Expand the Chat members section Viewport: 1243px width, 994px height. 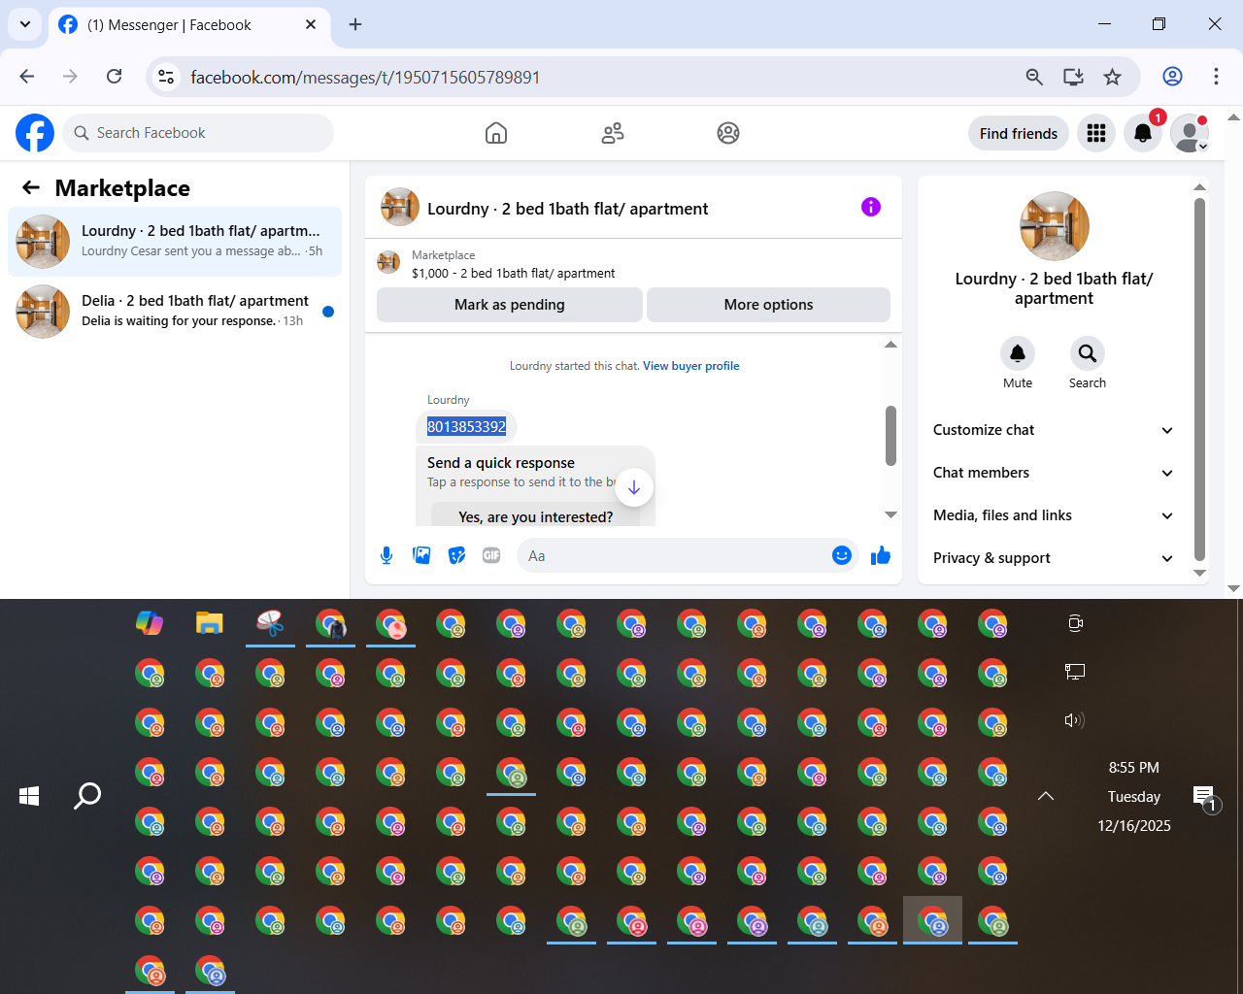(x=1054, y=473)
